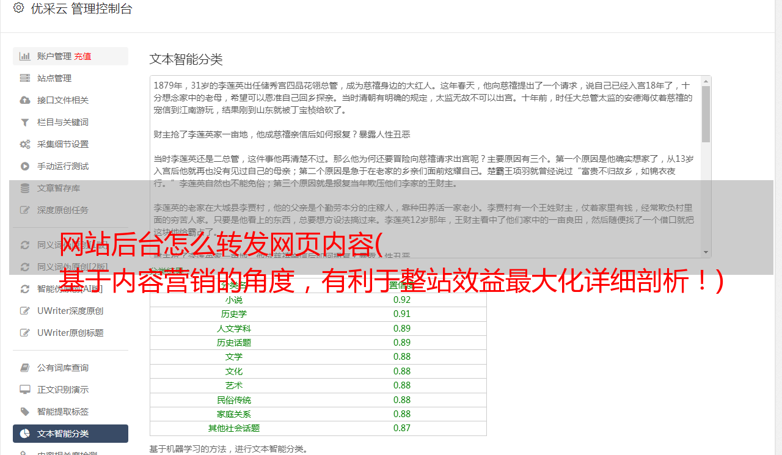Screen dimensions: 782x455
Task: Click the gear icon beside 优采云 管理控制台
Action: (x=18, y=9)
